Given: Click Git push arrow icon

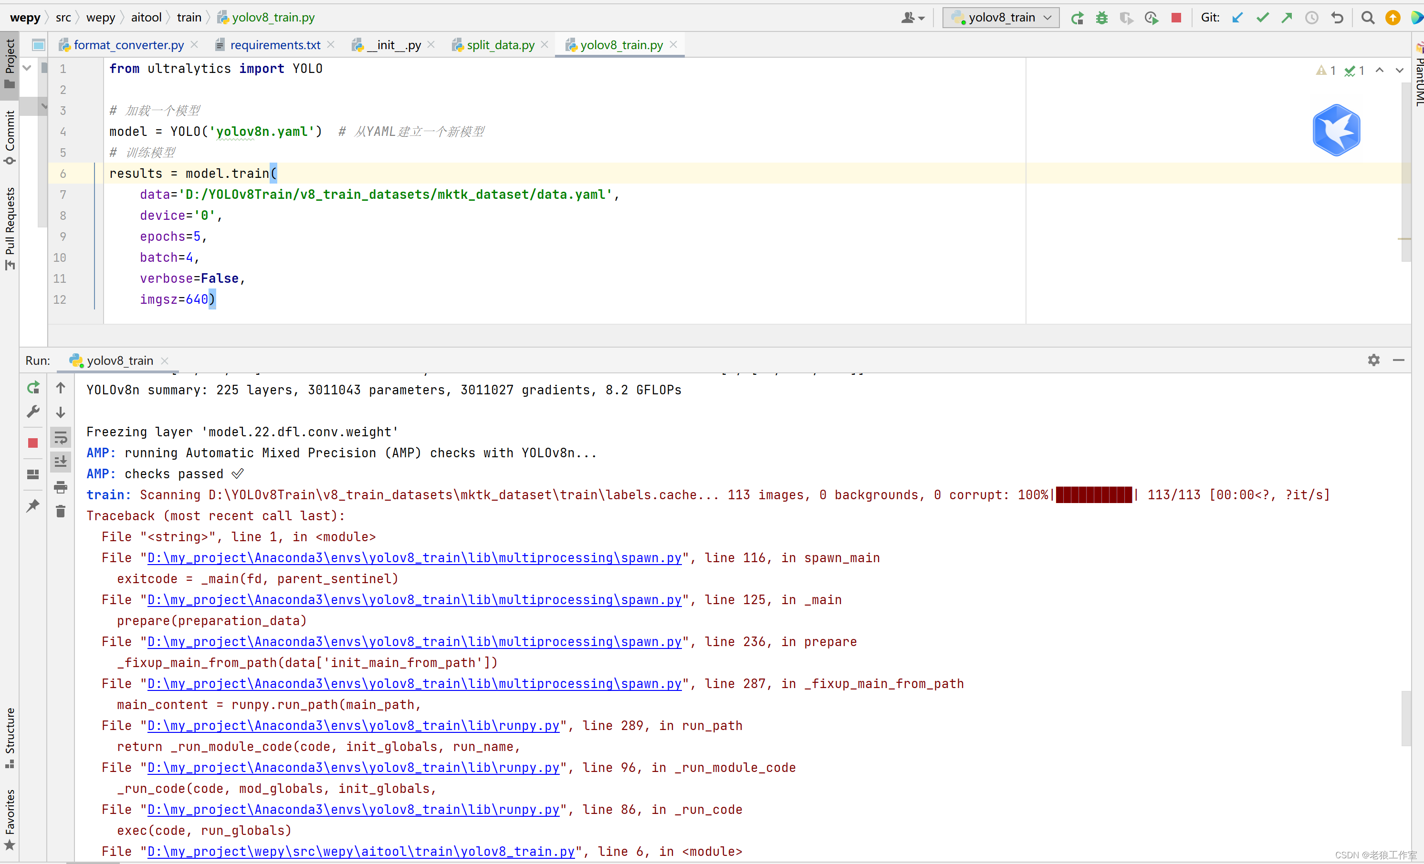Looking at the screenshot, I should pos(1287,18).
